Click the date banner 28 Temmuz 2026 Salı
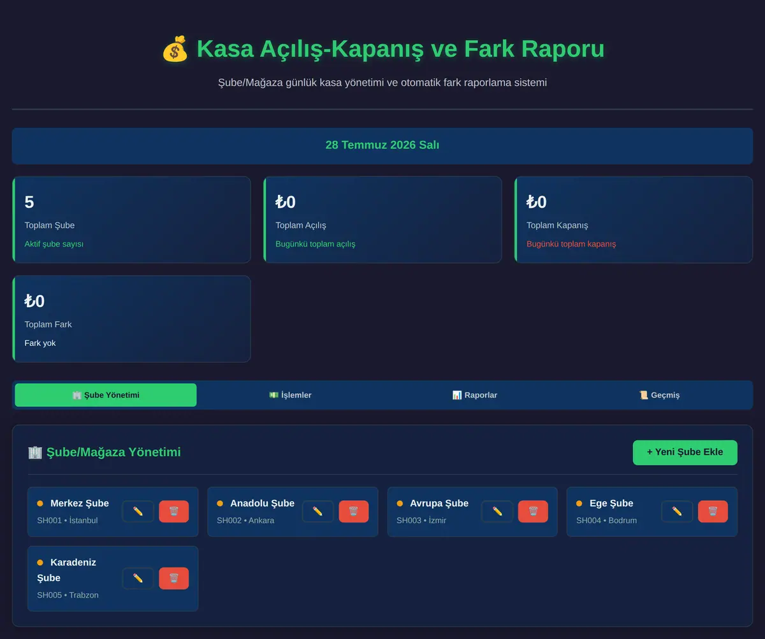Image resolution: width=765 pixels, height=639 pixels. [x=382, y=145]
